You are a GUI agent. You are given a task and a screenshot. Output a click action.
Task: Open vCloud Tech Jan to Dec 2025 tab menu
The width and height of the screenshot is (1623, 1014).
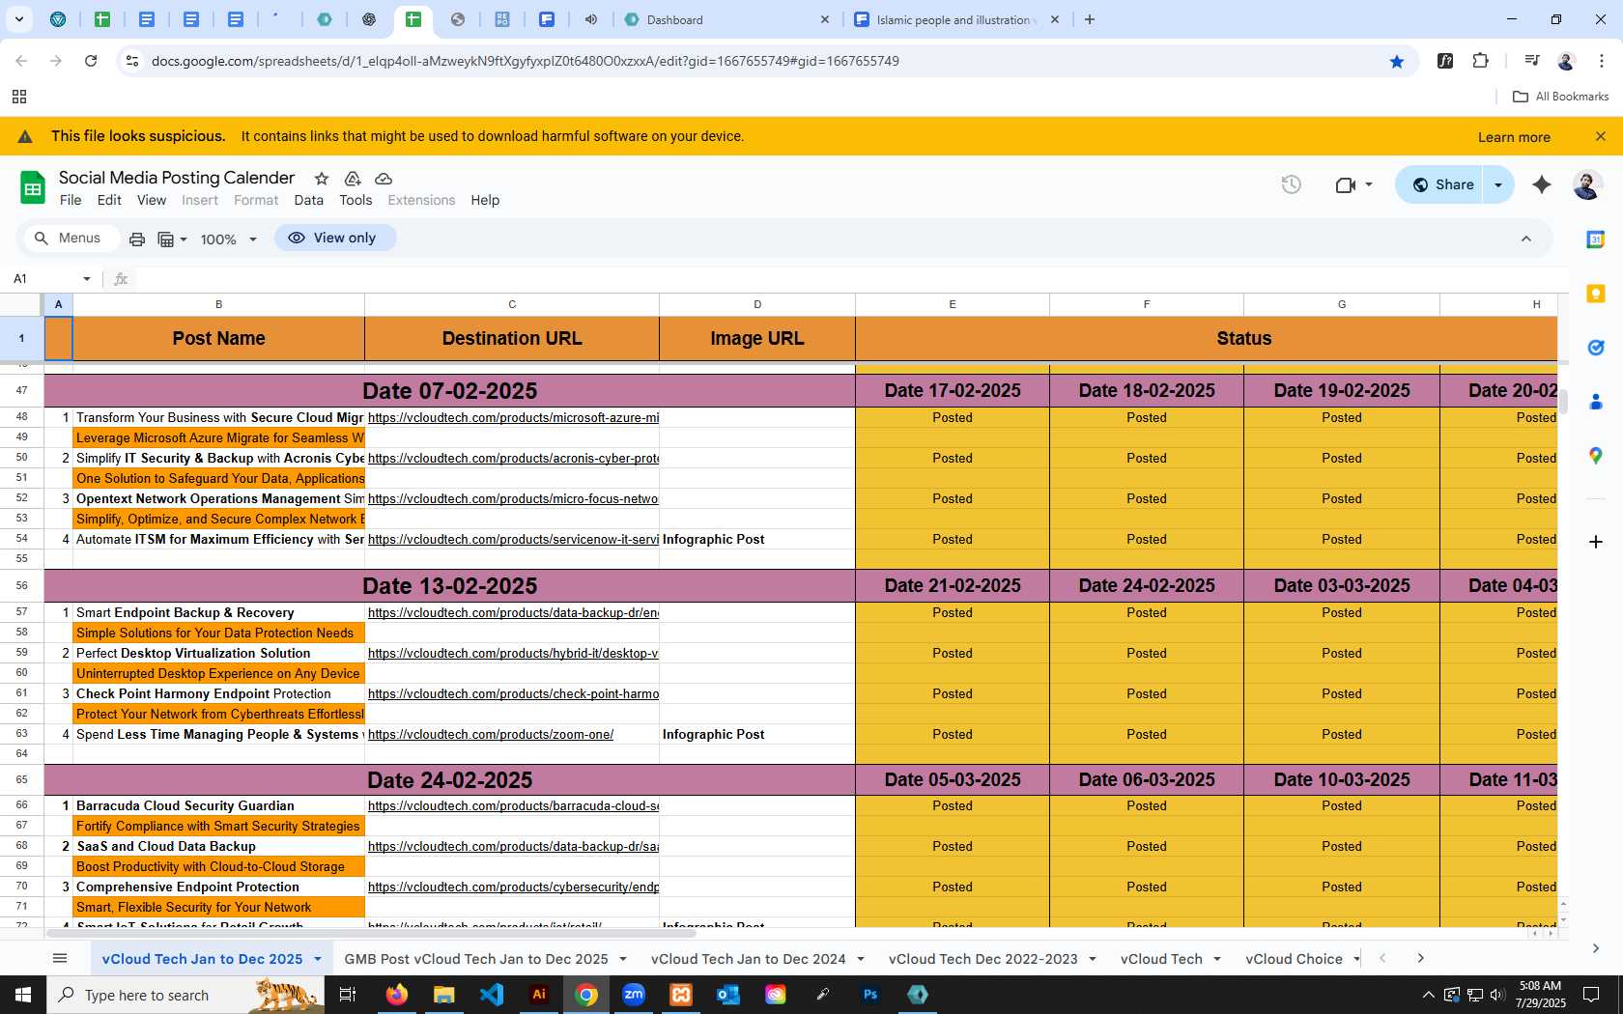[x=317, y=959]
